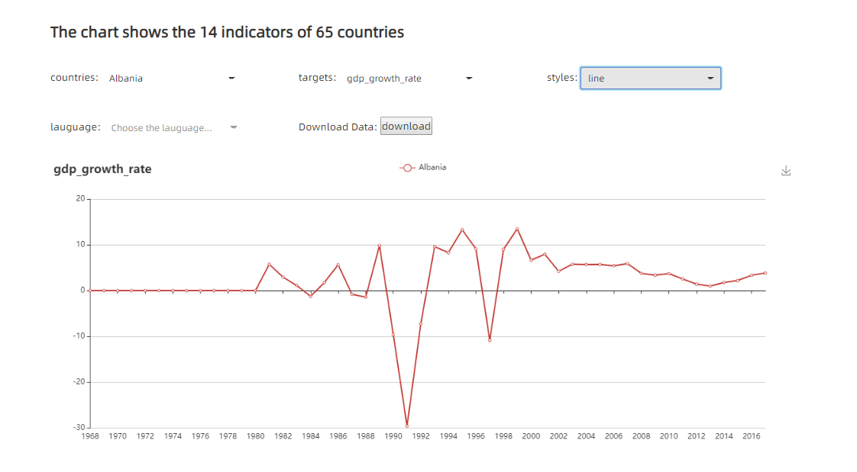
Task: Click the save-as-image icon above the chart
Action: tap(786, 171)
